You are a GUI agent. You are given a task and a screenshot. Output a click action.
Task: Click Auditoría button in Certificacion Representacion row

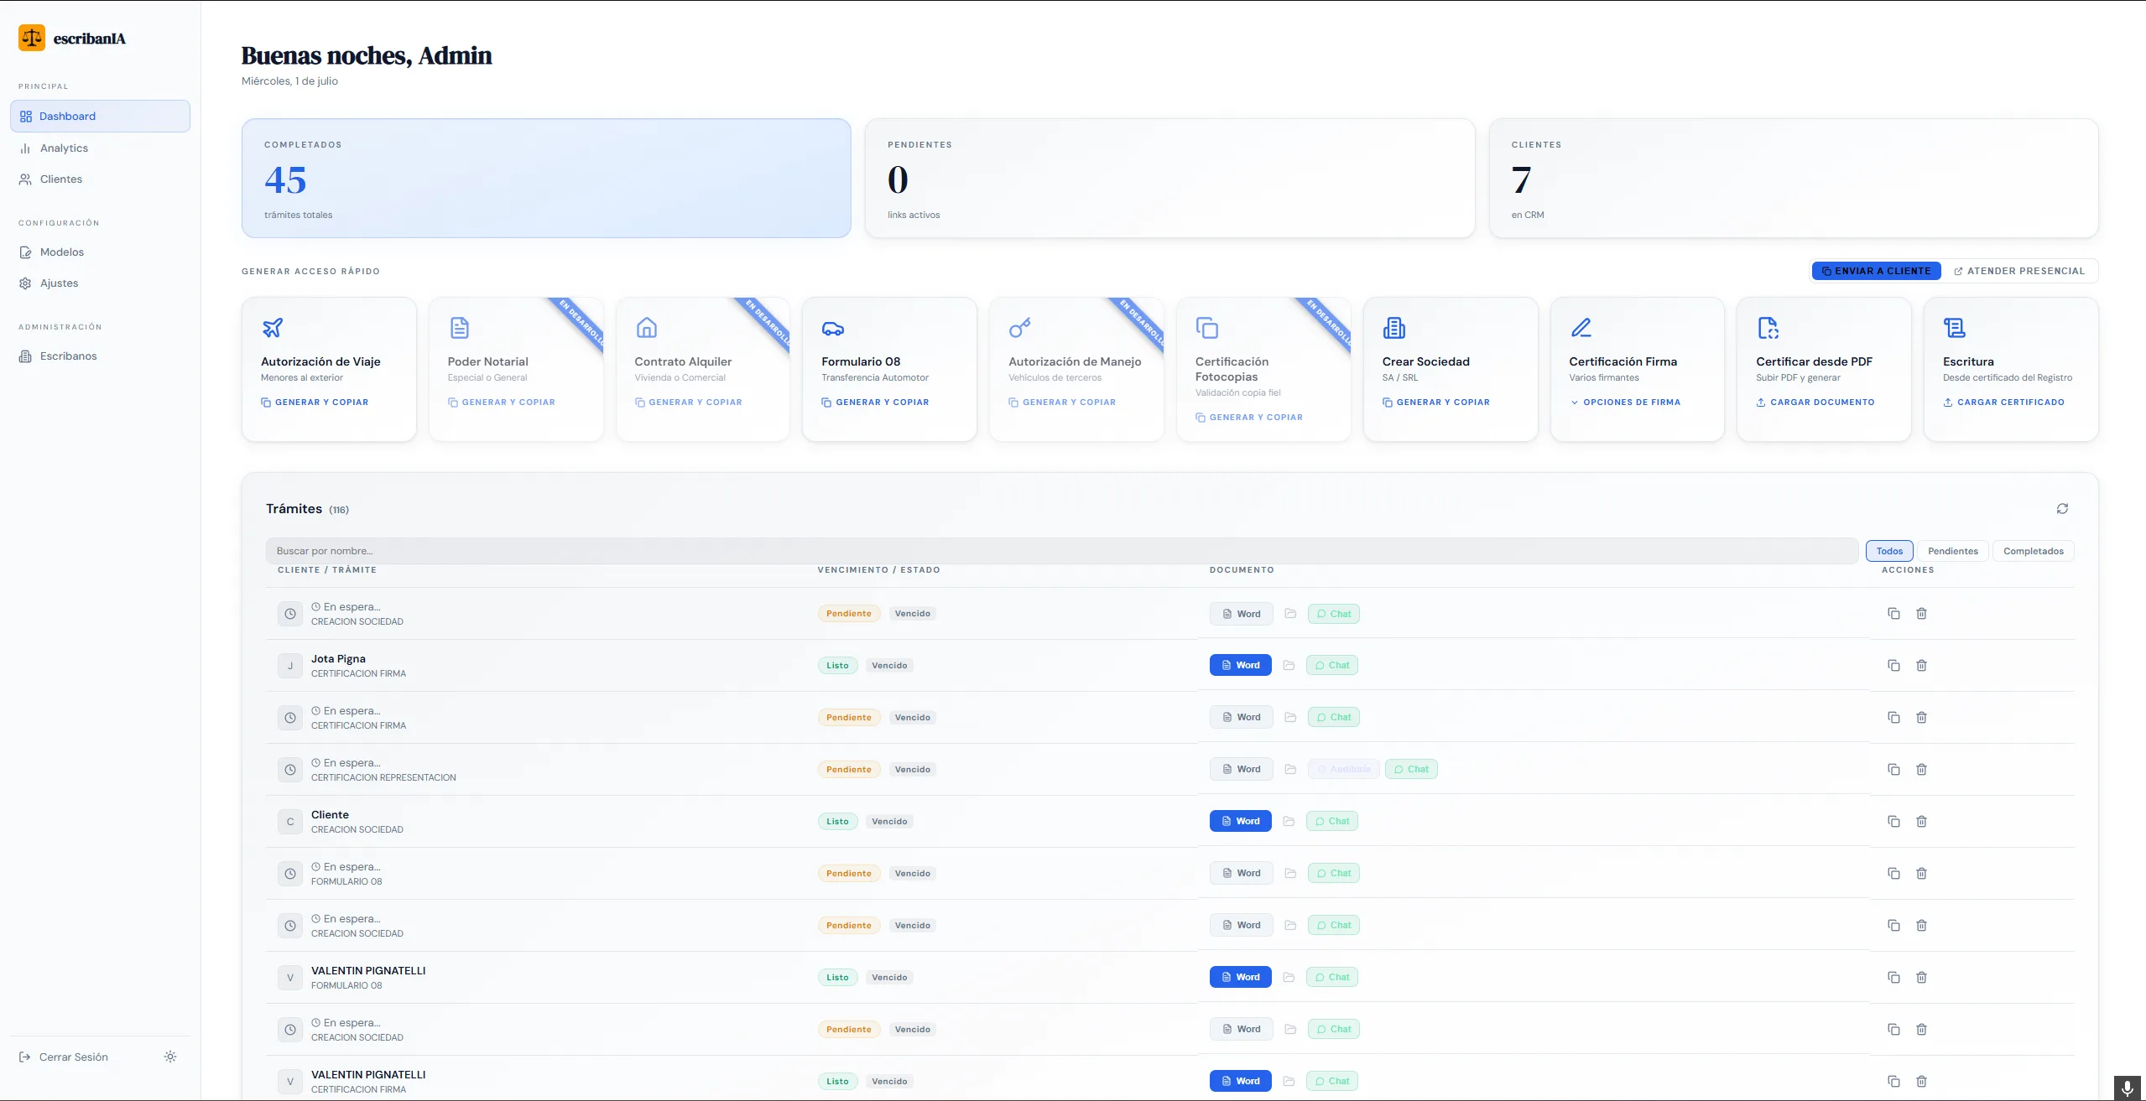point(1343,769)
